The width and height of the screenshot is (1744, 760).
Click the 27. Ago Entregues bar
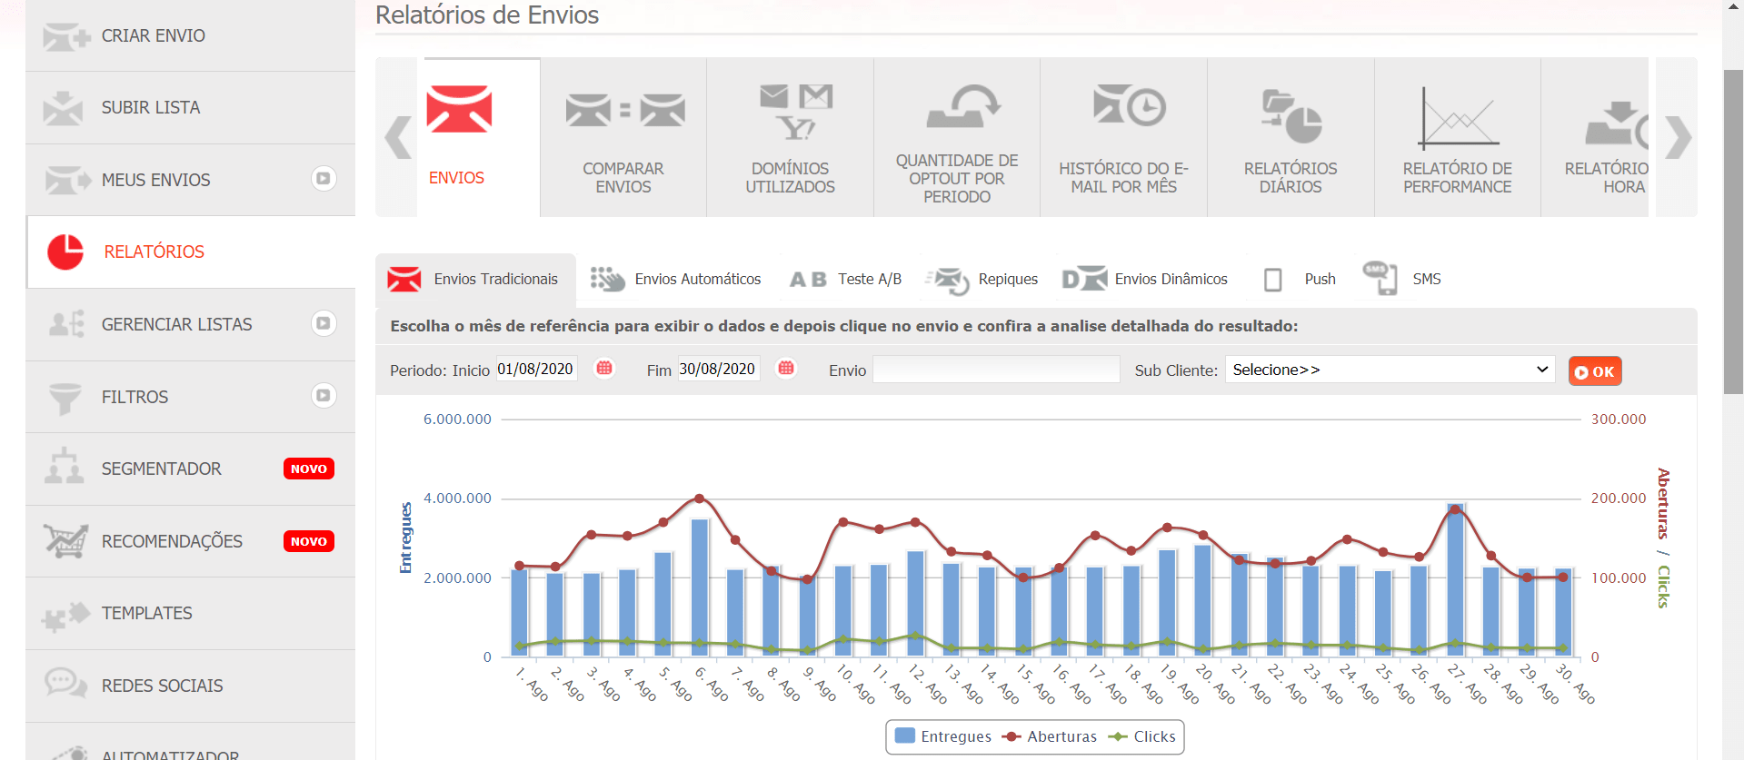point(1455,579)
